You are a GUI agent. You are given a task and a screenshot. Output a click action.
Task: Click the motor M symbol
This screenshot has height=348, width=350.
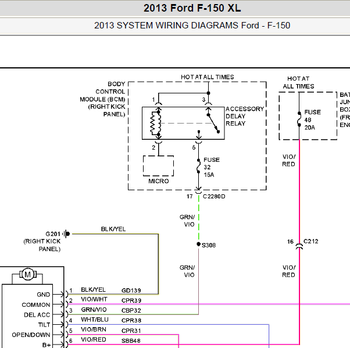click(x=28, y=274)
